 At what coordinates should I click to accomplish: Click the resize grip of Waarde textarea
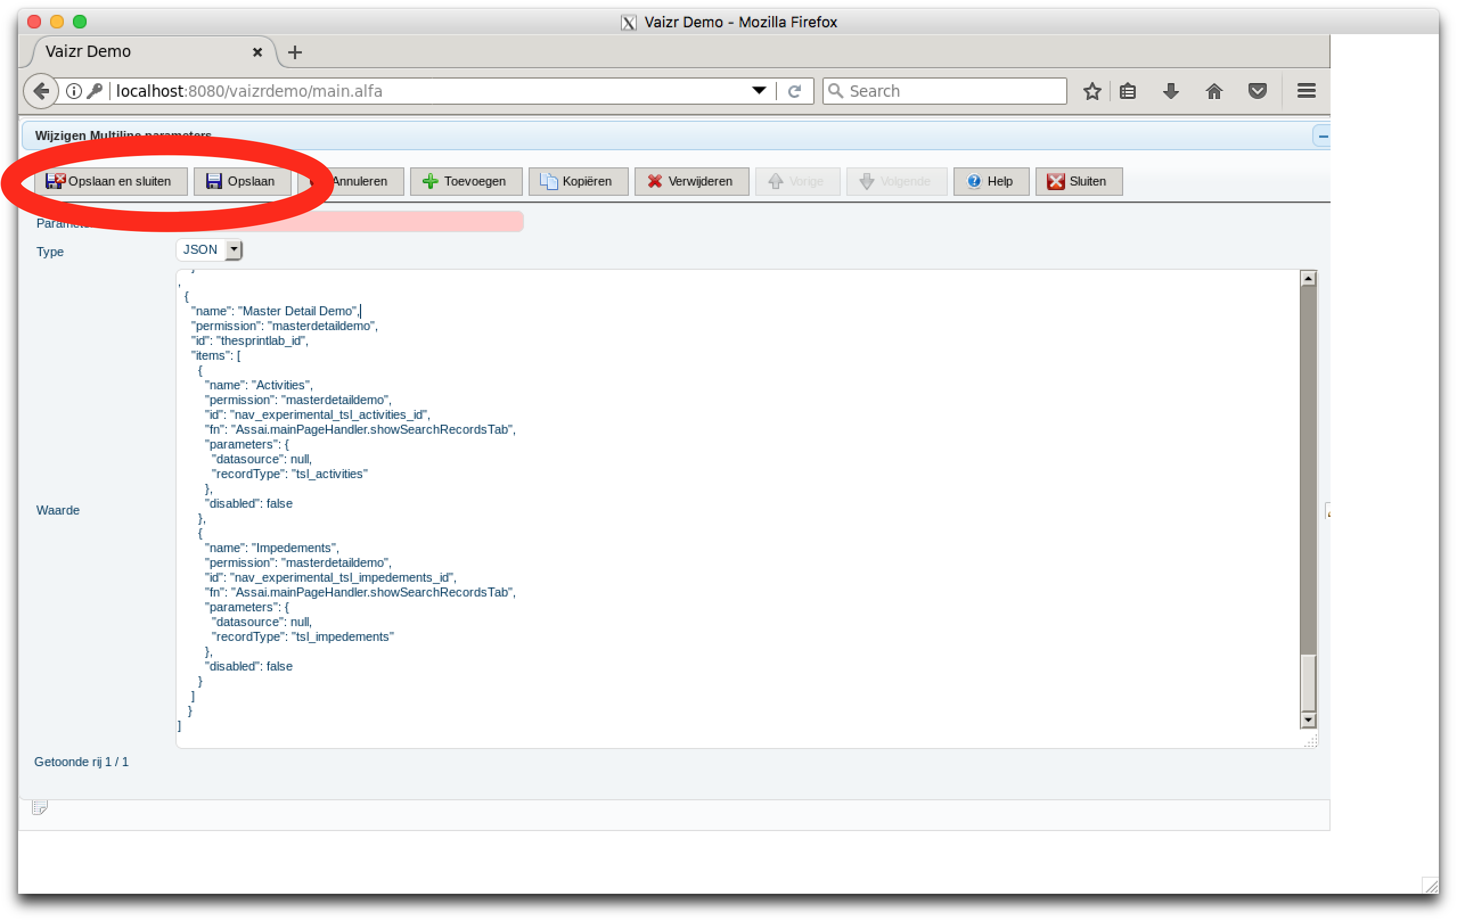pos(1310,741)
